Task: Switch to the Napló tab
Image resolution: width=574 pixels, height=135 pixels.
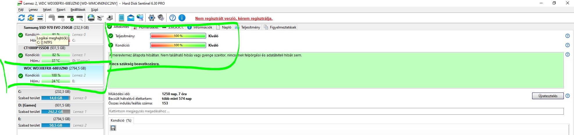Action: tap(224, 27)
